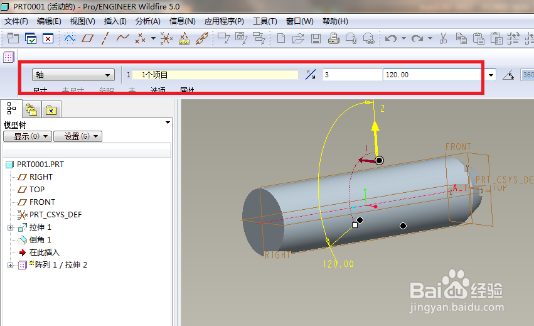Select the coordinate system tool icon

[x=166, y=38]
